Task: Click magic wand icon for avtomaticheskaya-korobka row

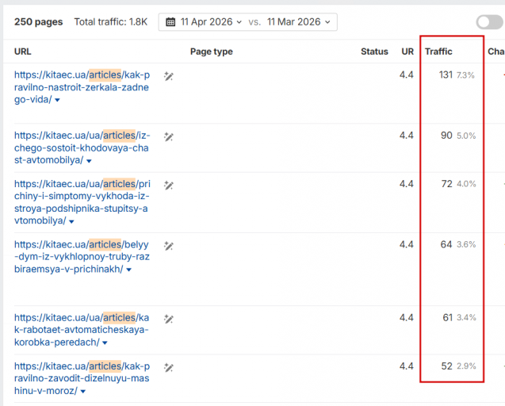Action: [168, 319]
